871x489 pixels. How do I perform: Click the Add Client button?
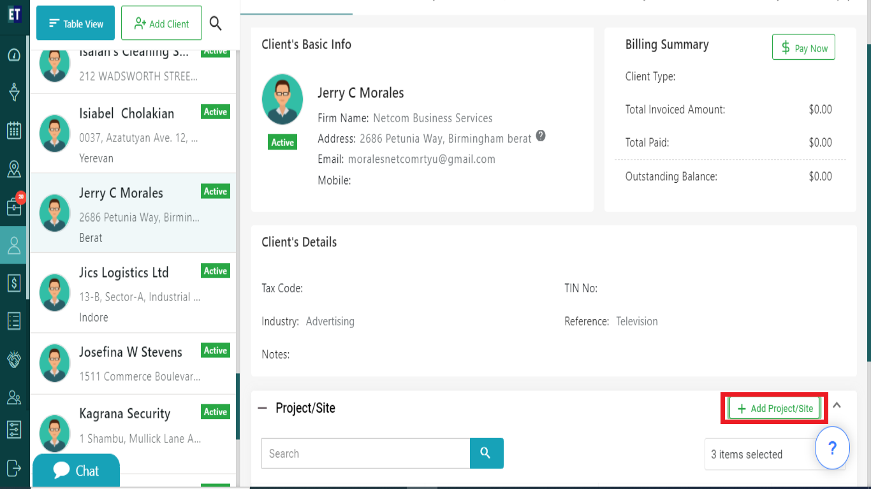point(161,24)
